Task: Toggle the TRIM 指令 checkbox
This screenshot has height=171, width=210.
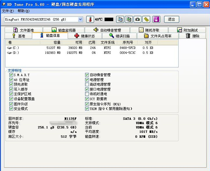Action: click(87, 109)
